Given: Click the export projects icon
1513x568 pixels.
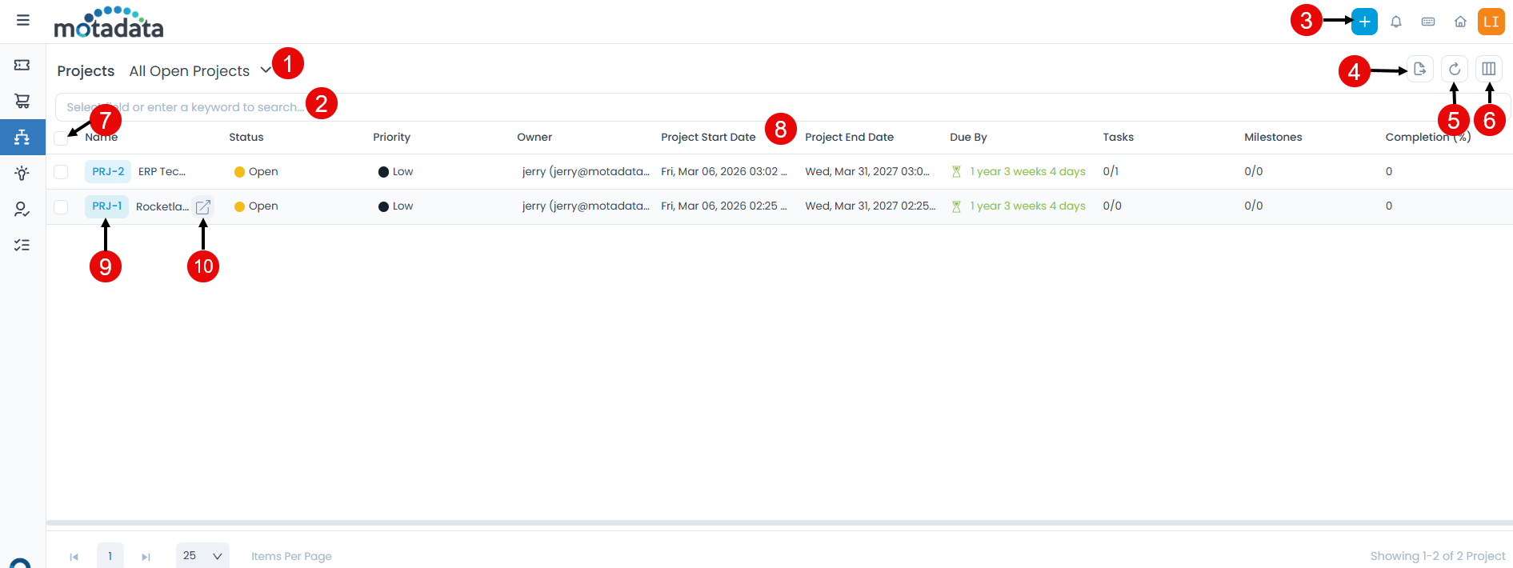Looking at the screenshot, I should point(1420,69).
